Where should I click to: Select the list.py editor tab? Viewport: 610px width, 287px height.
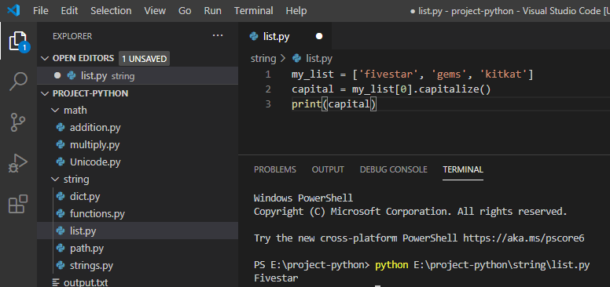click(x=285, y=36)
